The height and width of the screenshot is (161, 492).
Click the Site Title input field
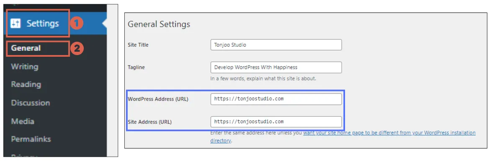pyautogui.click(x=276, y=45)
